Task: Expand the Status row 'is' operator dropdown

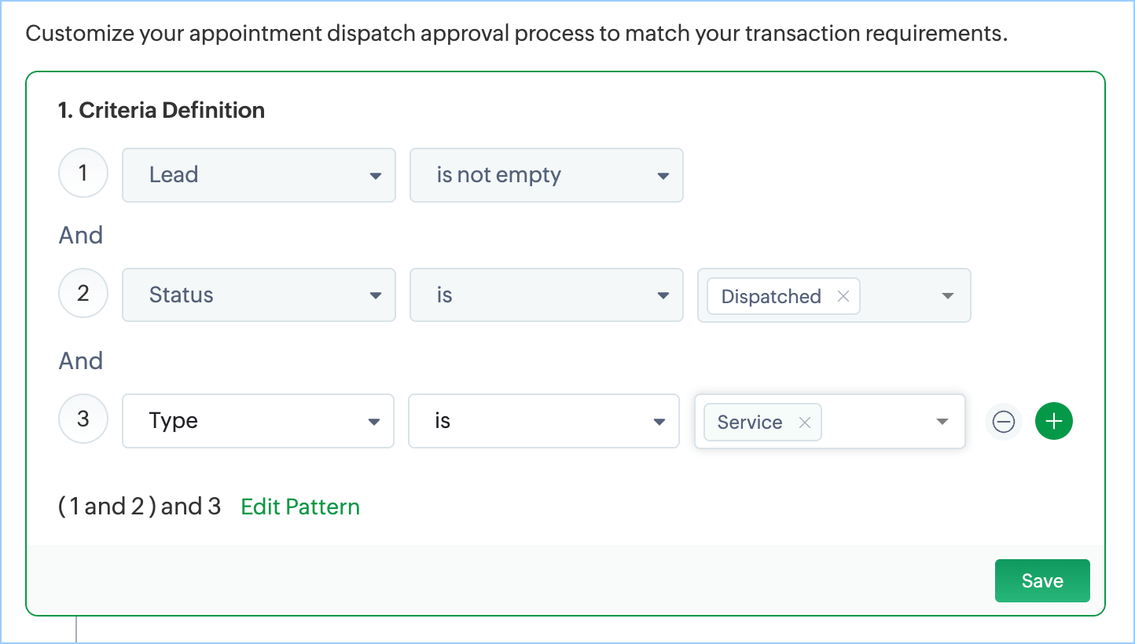Action: click(x=546, y=295)
